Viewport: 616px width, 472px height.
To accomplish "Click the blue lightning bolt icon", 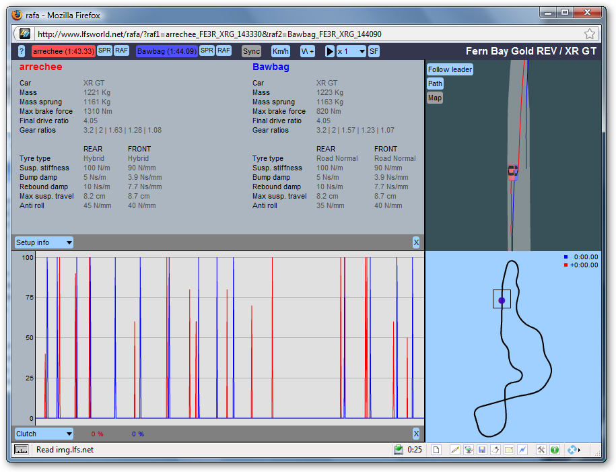I will (x=522, y=450).
